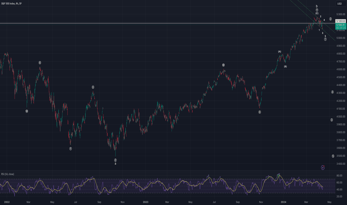The width and height of the screenshot is (347, 205).
Task: Select circled Y label at June 2022 low
Action: [x=71, y=149]
